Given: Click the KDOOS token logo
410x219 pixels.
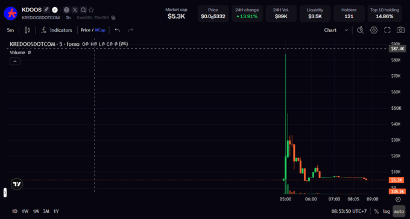Looking at the screenshot, I should [x=10, y=14].
